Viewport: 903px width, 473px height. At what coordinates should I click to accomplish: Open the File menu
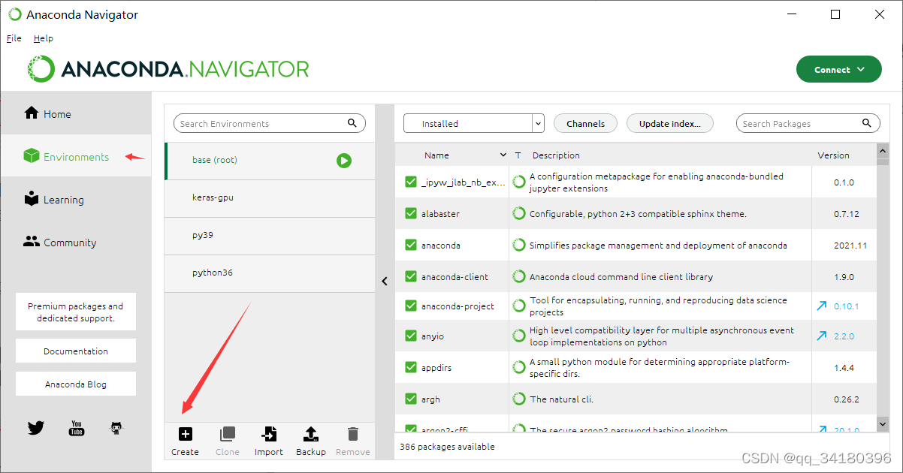click(x=14, y=38)
